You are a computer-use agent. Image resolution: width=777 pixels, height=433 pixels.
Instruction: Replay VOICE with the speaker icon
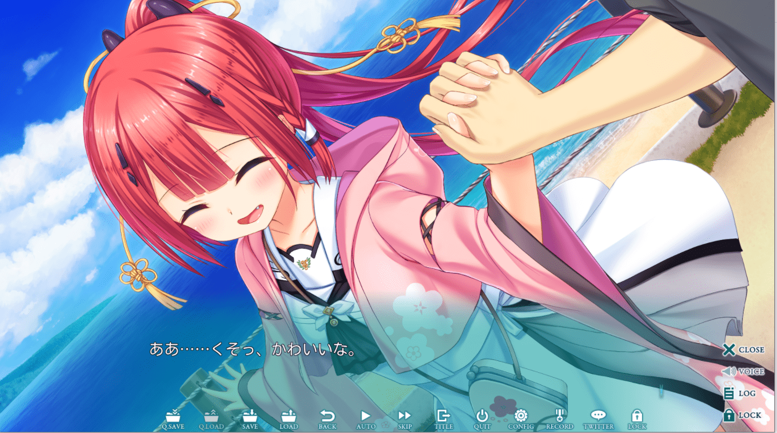(x=743, y=372)
